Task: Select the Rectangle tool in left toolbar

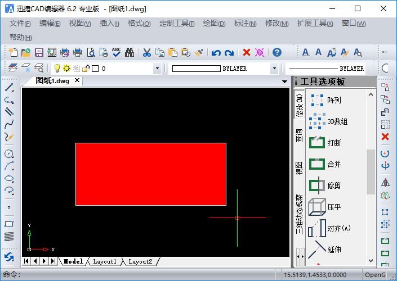Action: [x=9, y=224]
